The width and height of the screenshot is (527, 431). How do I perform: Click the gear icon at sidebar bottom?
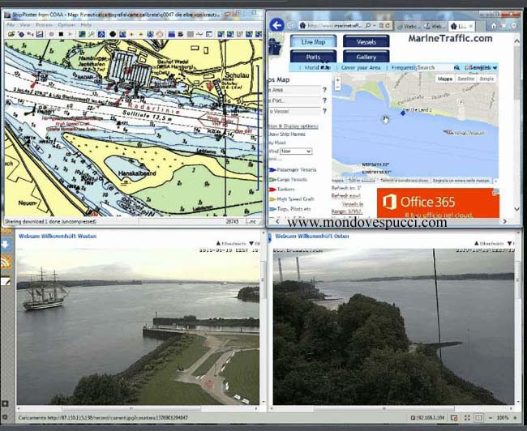click(5, 417)
